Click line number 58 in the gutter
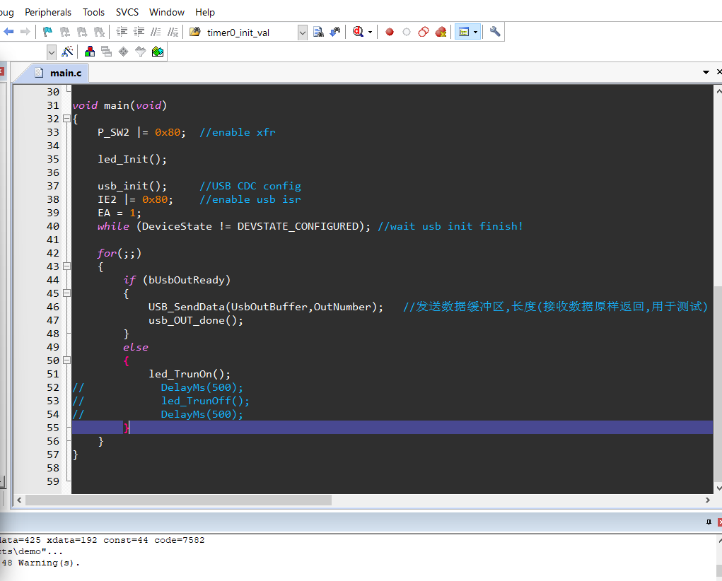Screen dimensions: 722x581 (x=53, y=468)
